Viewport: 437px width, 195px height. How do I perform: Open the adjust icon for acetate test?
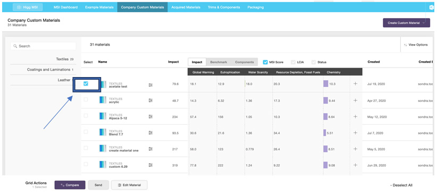(150, 84)
